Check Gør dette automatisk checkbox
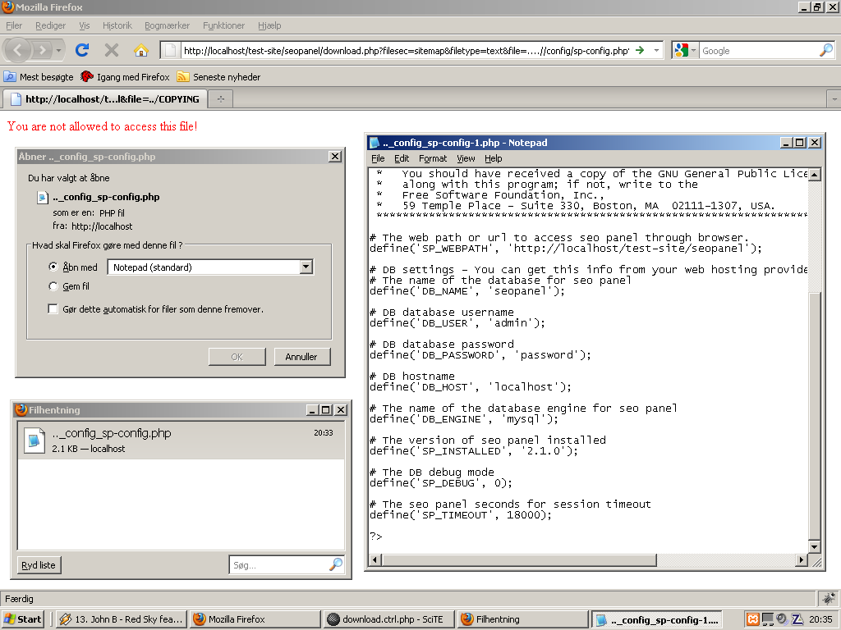Screen dimensions: 841x630 53,309
